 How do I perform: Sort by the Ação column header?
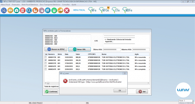point(137,54)
